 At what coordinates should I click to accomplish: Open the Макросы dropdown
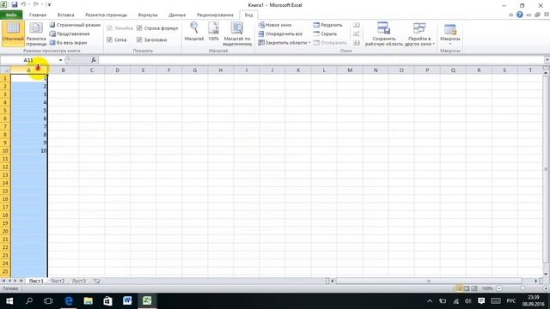[x=449, y=33]
